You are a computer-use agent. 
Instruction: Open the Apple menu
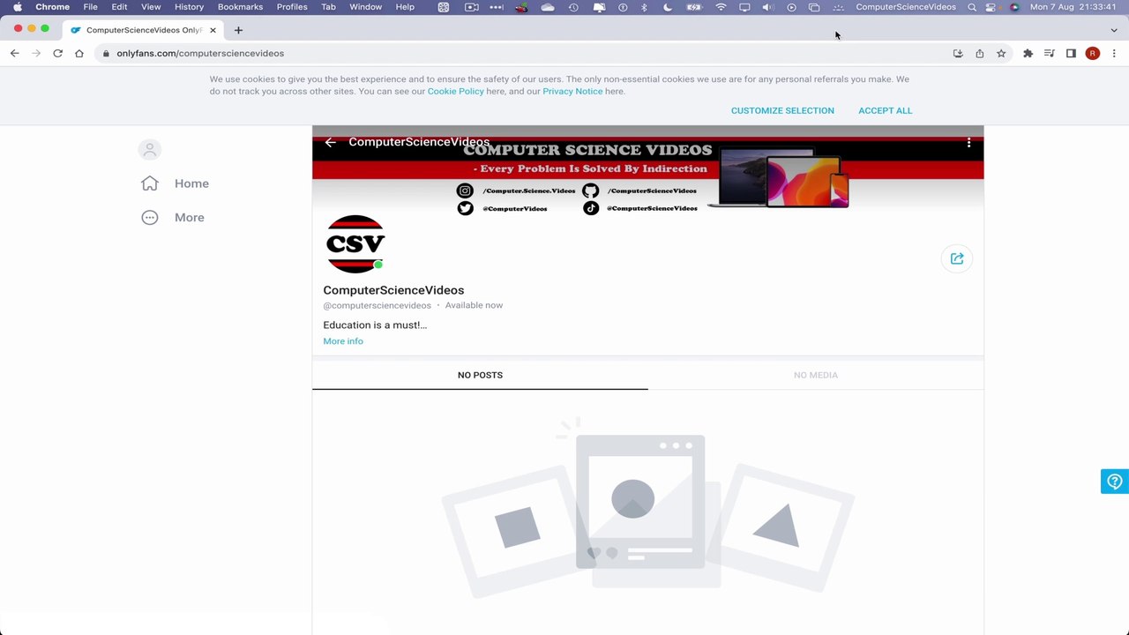pyautogui.click(x=18, y=7)
